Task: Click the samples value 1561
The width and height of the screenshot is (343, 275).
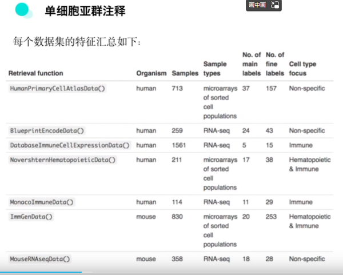Action: click(x=179, y=145)
